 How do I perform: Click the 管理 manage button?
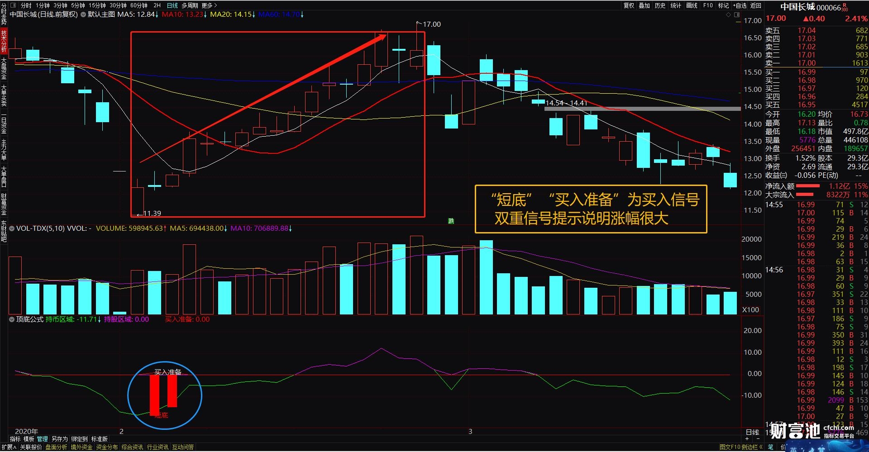tap(42, 439)
